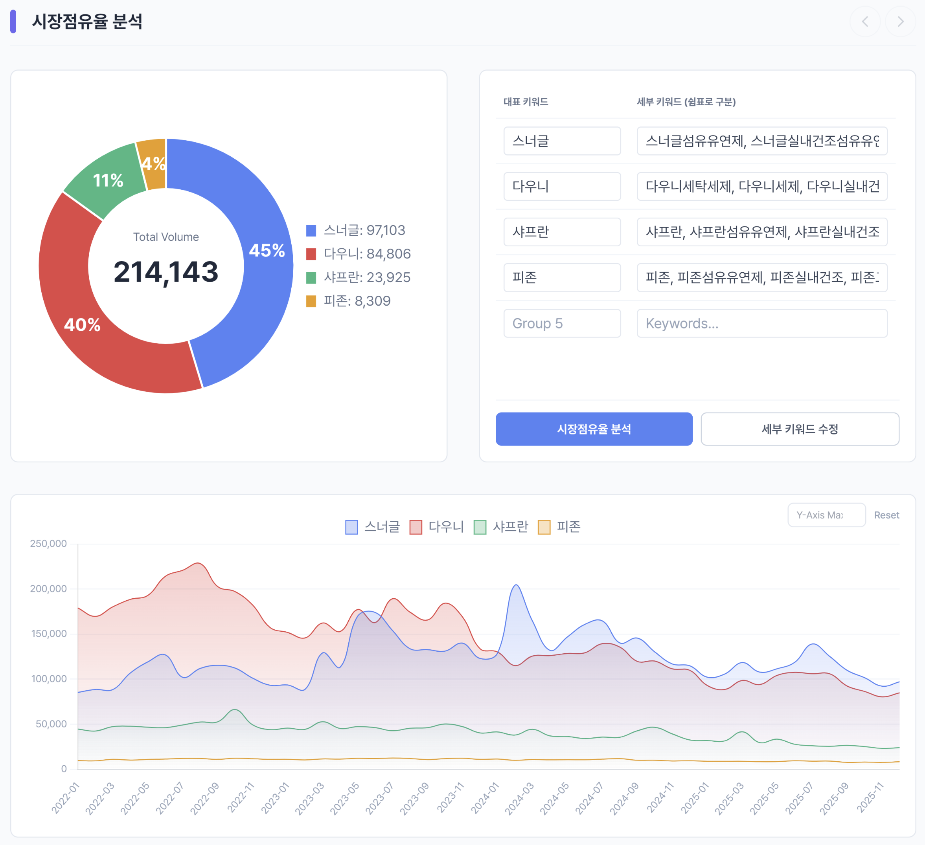Image resolution: width=925 pixels, height=845 pixels.
Task: Click the green 샤프란: 23,925 donut legend swatch
Action: [x=311, y=277]
